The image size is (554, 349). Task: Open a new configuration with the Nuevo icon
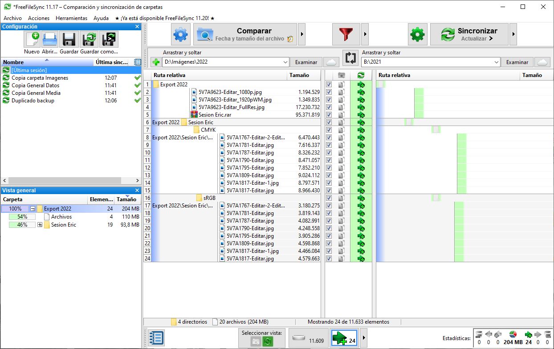click(31, 40)
